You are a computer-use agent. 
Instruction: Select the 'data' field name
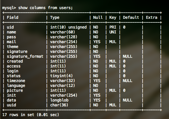pos(11,100)
